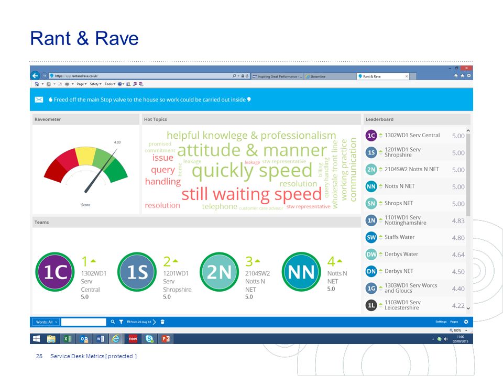Open the red 'now' taskbar app
This screenshot has height=376, width=503.
[x=133, y=339]
